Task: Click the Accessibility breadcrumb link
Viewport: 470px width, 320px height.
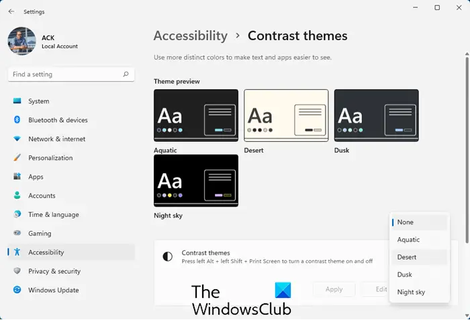Action: click(x=190, y=36)
